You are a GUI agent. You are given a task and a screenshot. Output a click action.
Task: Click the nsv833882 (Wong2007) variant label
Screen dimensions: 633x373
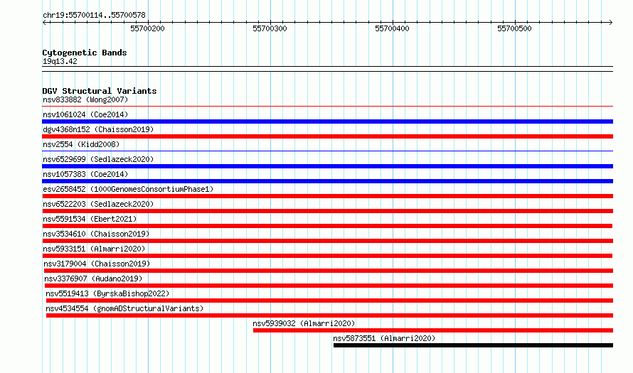click(x=85, y=99)
